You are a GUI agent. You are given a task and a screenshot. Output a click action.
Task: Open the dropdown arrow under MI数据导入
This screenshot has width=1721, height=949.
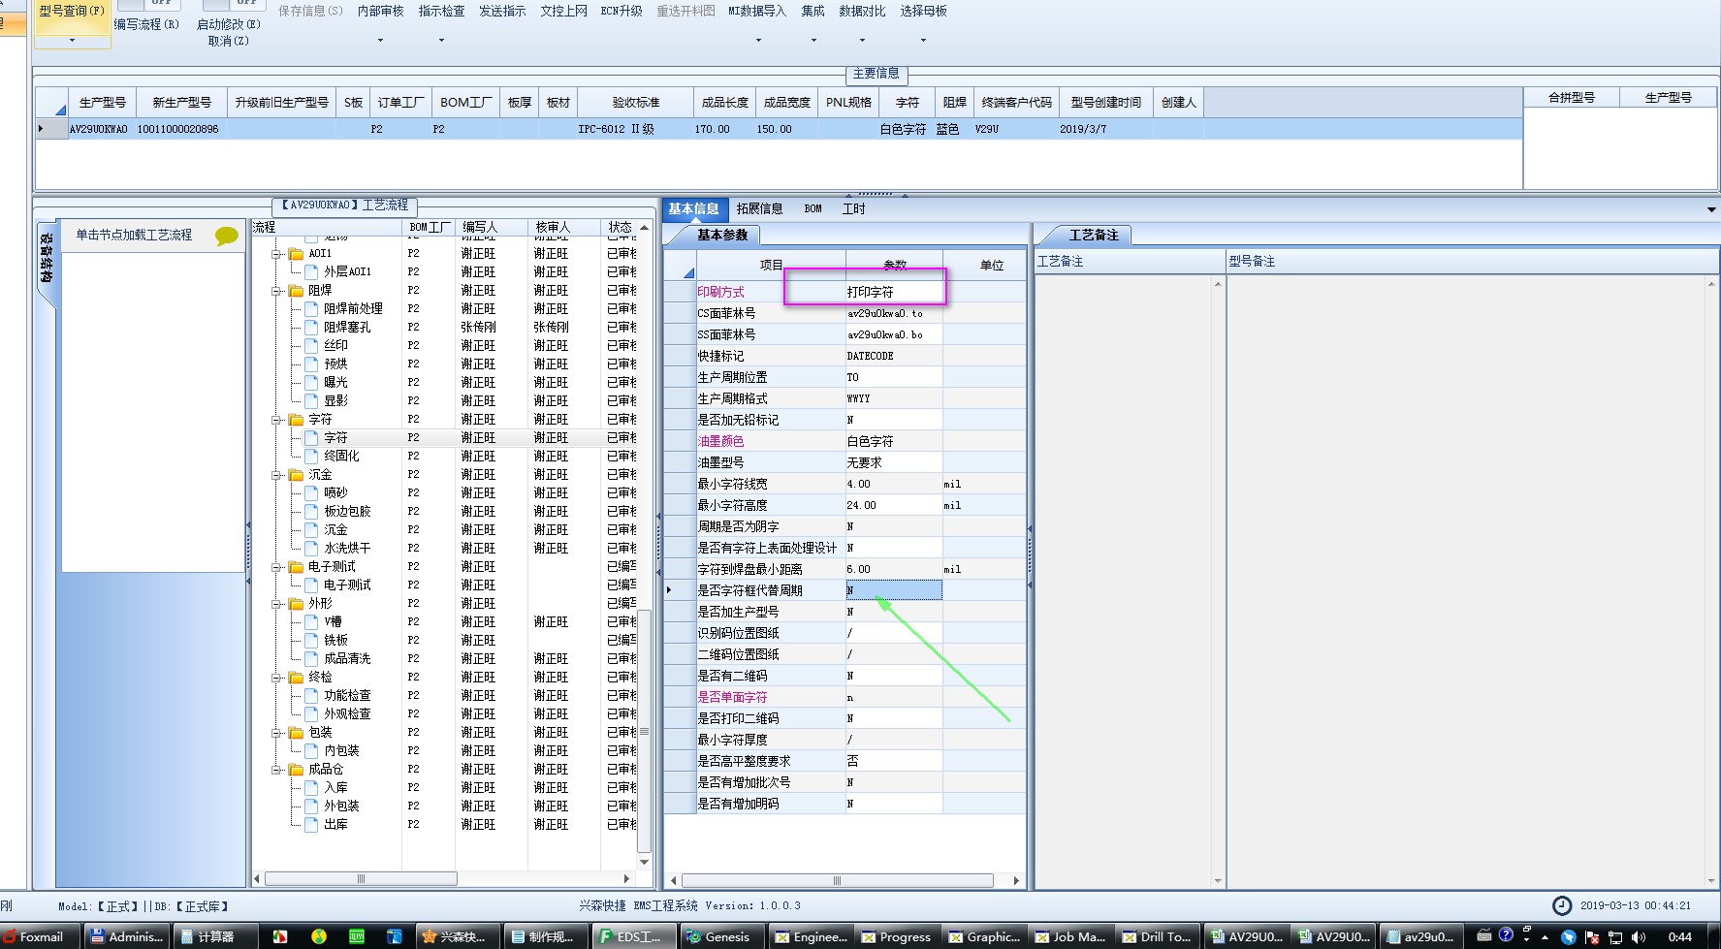pos(758,40)
